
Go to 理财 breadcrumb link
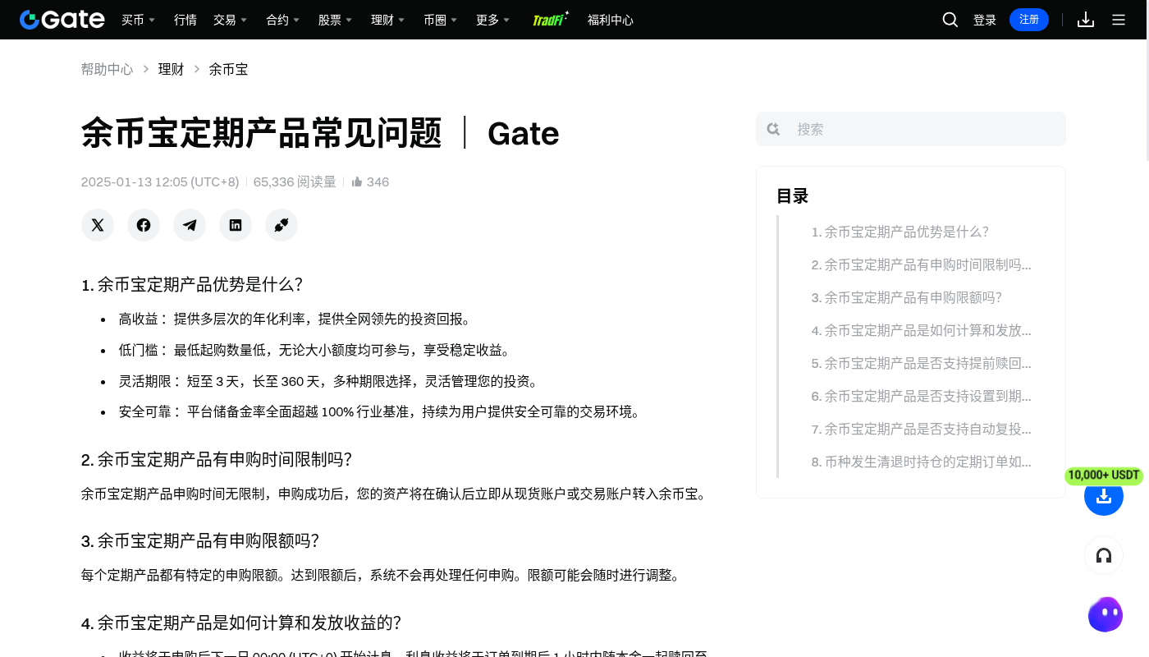coord(171,69)
